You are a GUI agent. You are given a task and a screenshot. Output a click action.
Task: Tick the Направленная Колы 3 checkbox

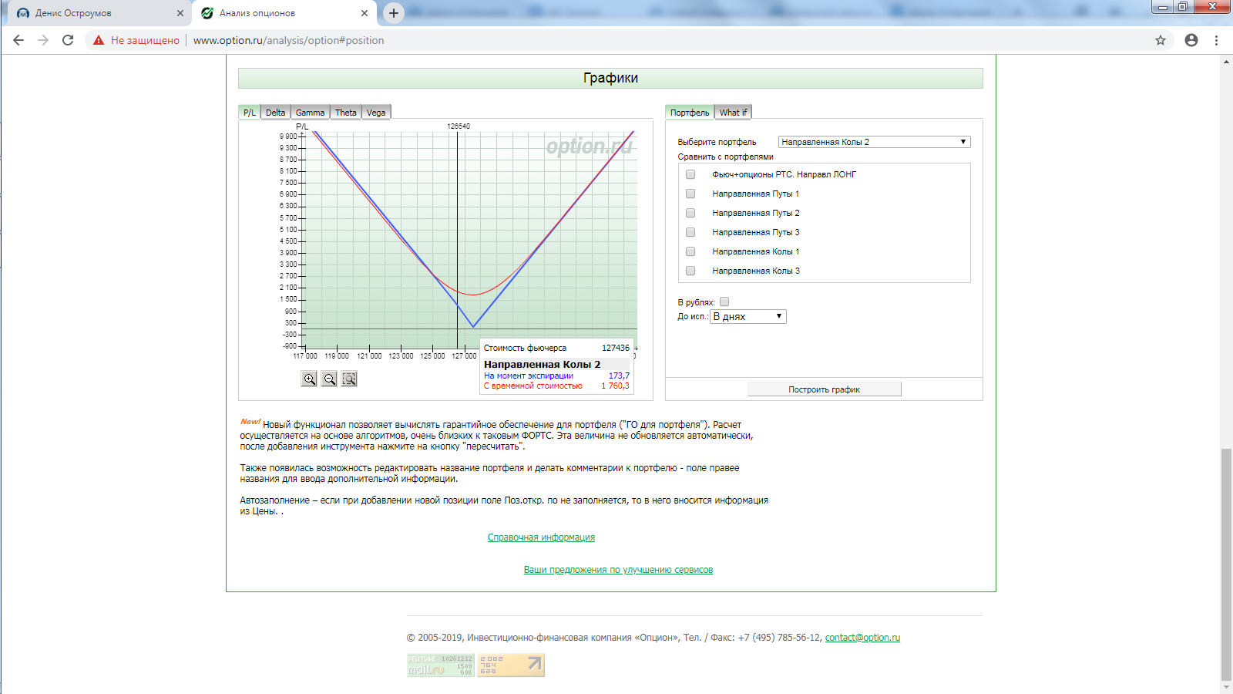690,271
